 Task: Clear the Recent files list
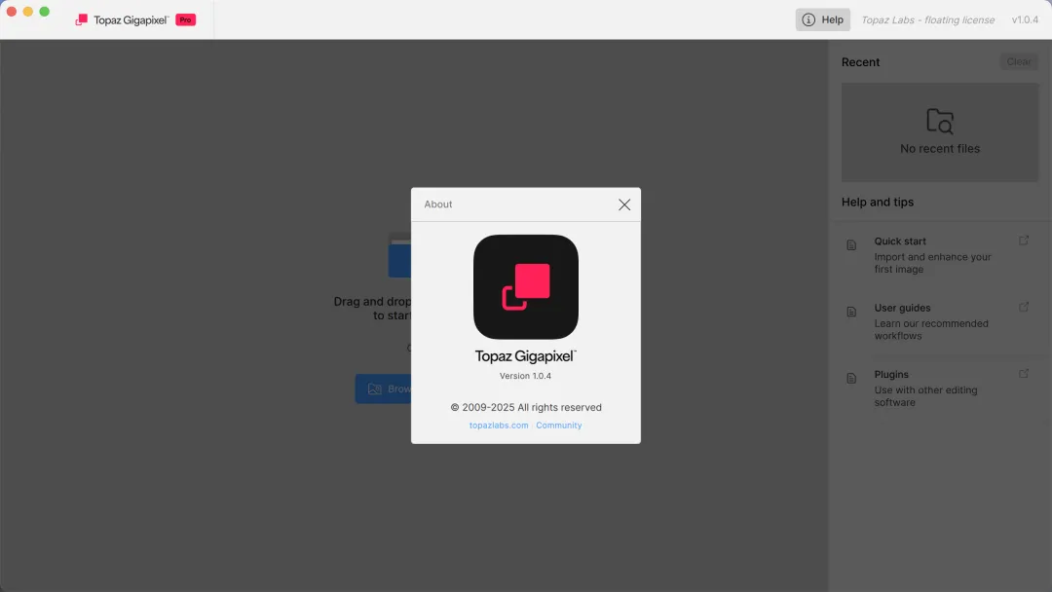[x=1019, y=61]
